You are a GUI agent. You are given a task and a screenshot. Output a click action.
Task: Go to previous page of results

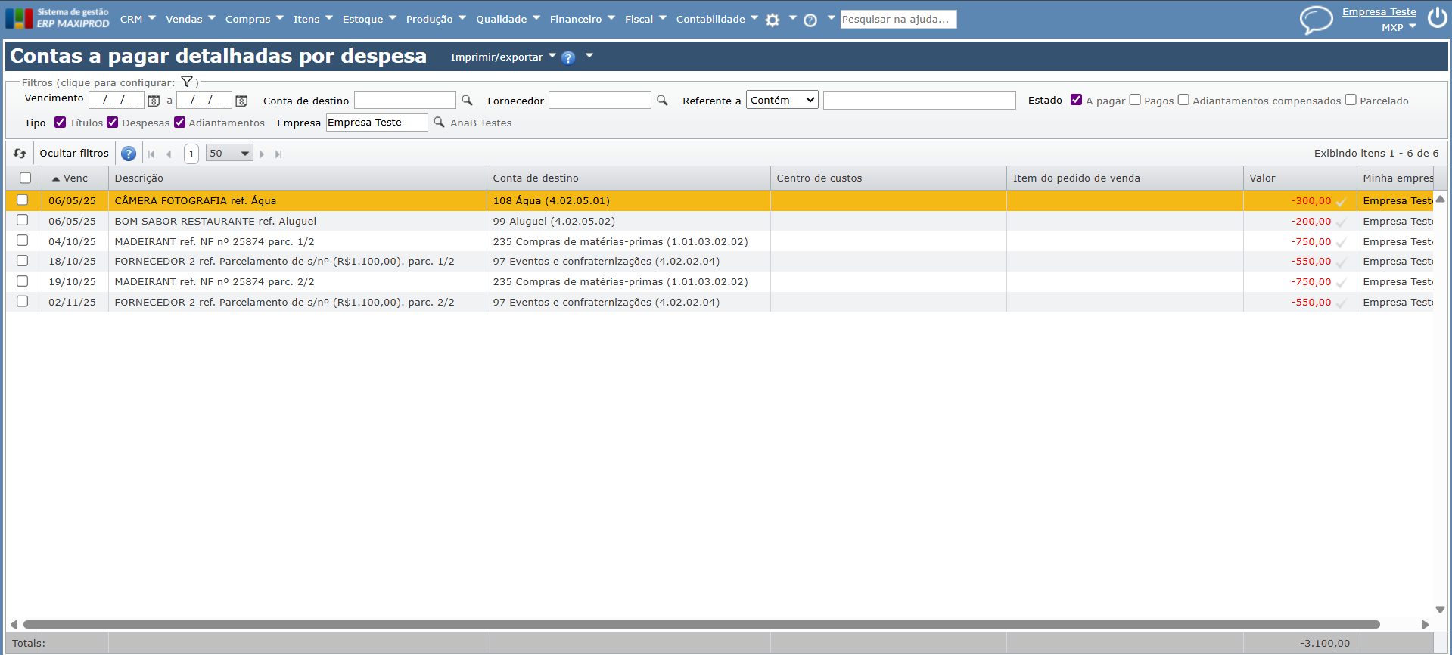pyautogui.click(x=169, y=154)
